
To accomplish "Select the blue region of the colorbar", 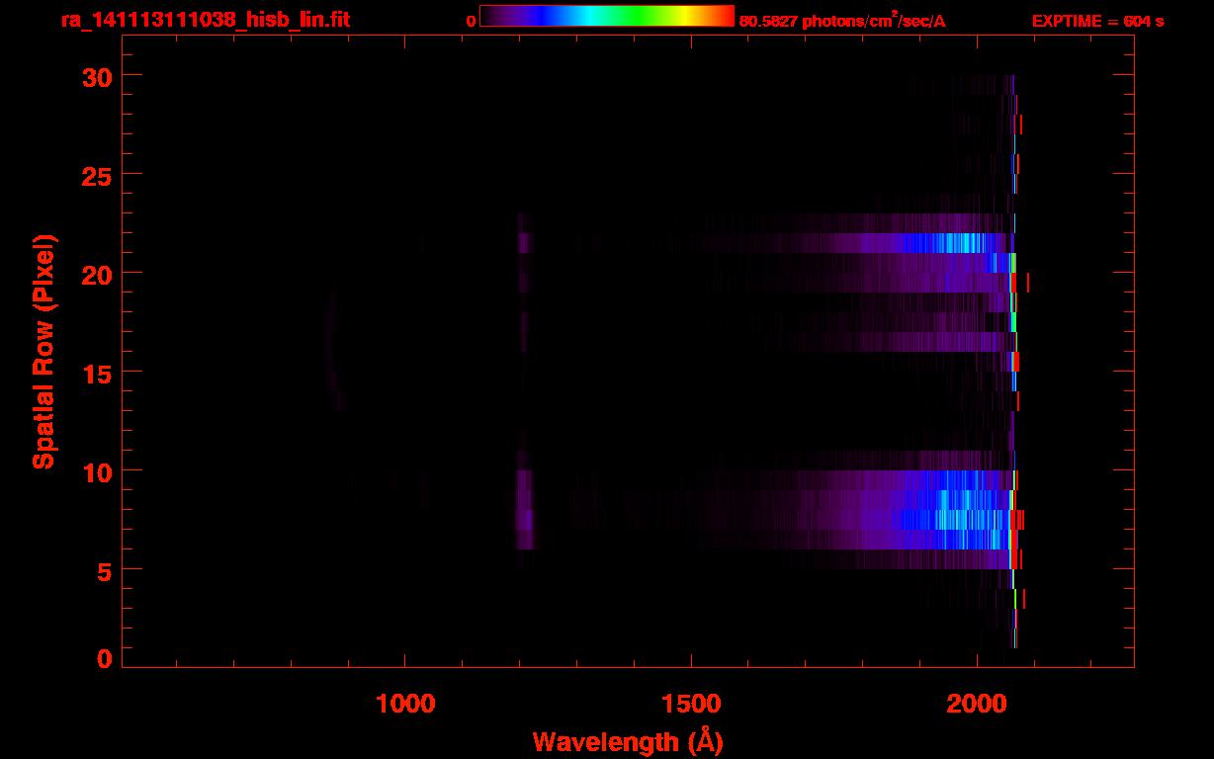I will [x=539, y=17].
